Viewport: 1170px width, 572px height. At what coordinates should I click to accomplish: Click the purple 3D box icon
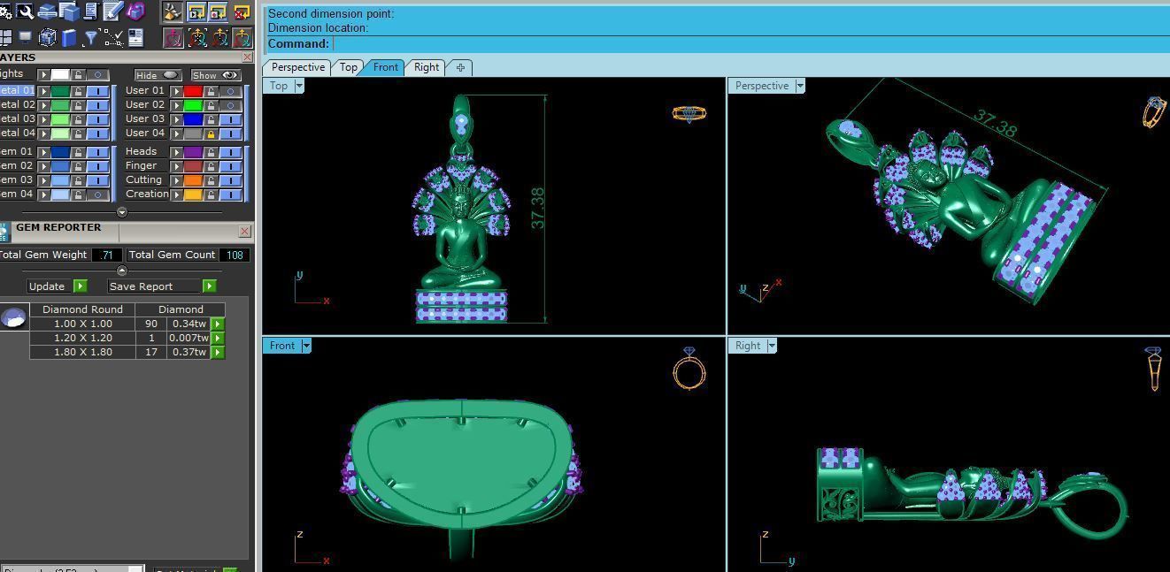pyautogui.click(x=135, y=11)
